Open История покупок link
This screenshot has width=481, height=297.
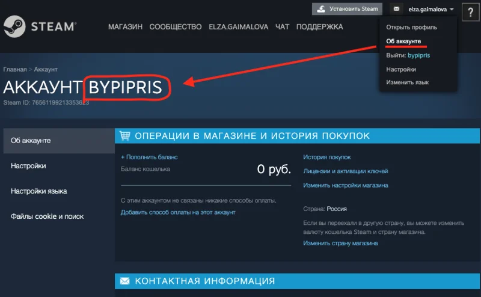click(x=327, y=157)
